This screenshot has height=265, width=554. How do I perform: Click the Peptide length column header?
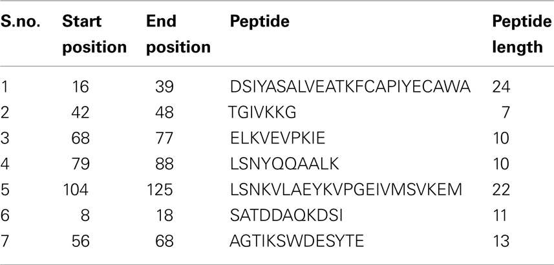[x=522, y=34]
